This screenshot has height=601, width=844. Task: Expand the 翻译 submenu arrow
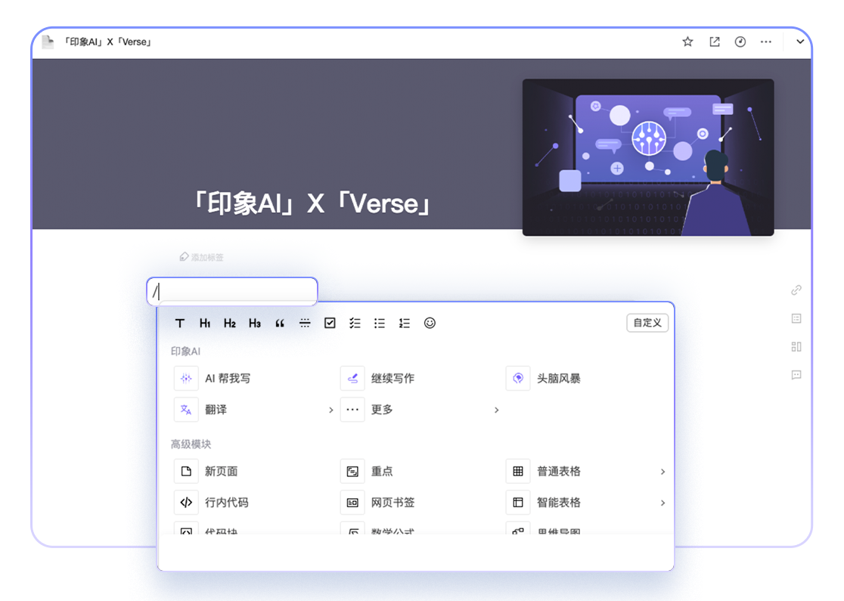coord(330,410)
